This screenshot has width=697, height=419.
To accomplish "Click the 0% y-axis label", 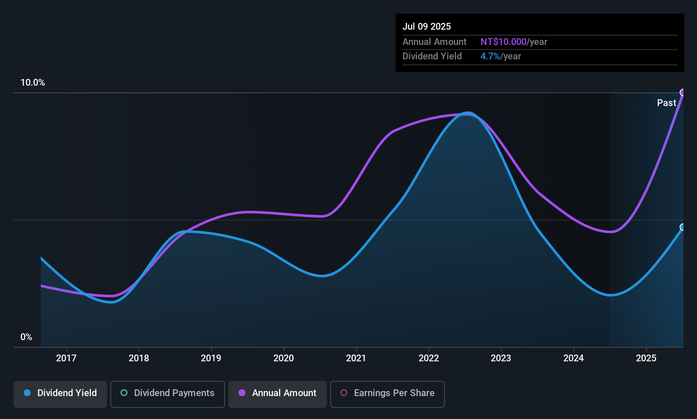I will pyautogui.click(x=26, y=337).
